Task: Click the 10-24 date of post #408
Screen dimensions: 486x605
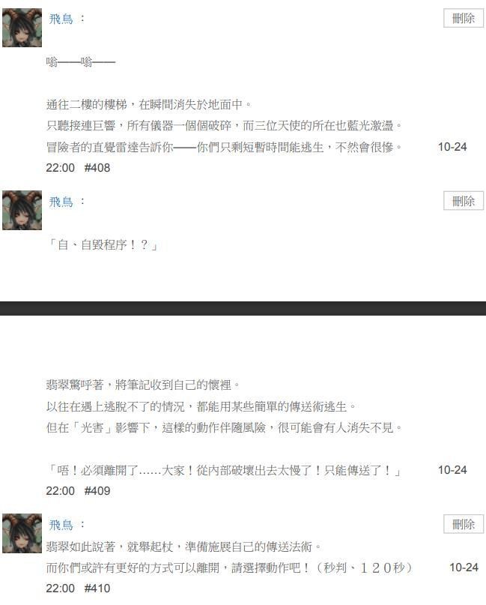Action: click(x=452, y=147)
